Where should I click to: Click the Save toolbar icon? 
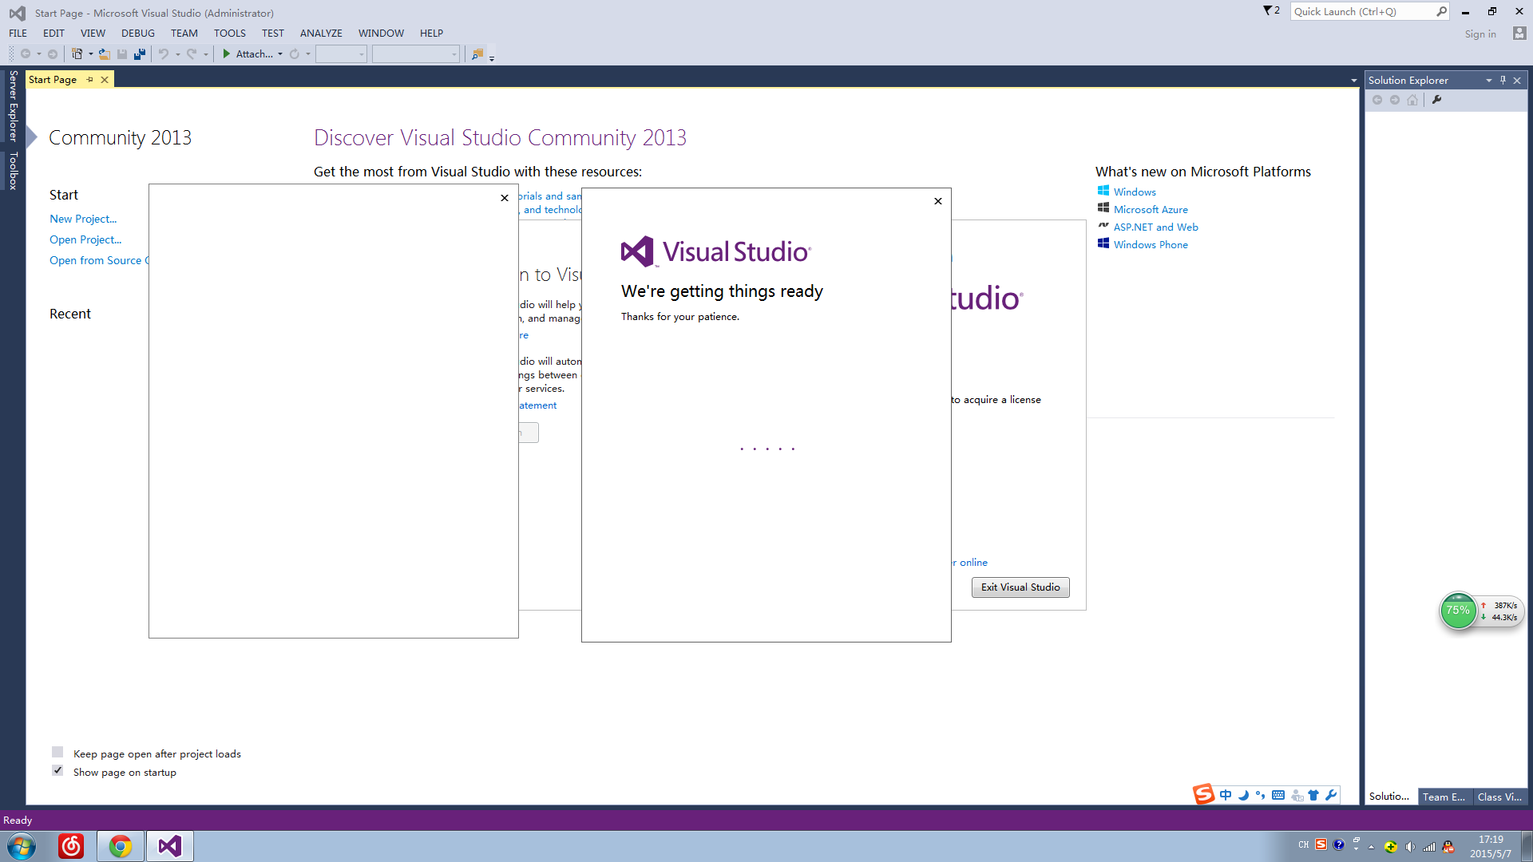coord(122,54)
